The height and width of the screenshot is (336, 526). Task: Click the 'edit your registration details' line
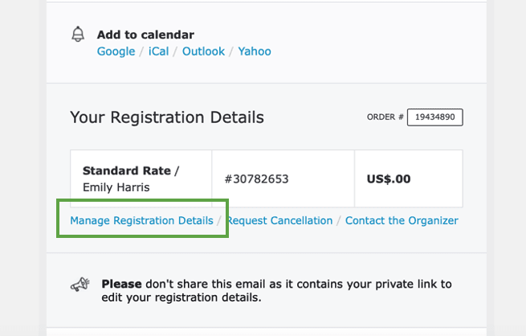181,297
